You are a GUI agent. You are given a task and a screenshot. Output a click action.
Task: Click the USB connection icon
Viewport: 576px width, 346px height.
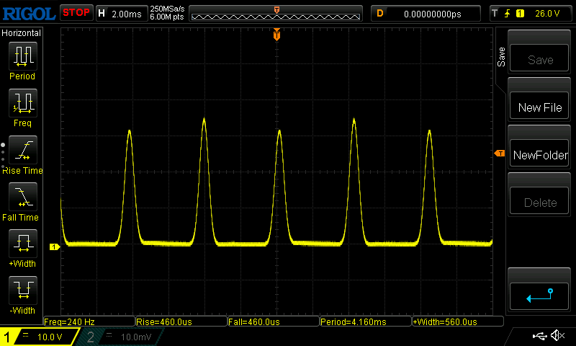(x=539, y=336)
